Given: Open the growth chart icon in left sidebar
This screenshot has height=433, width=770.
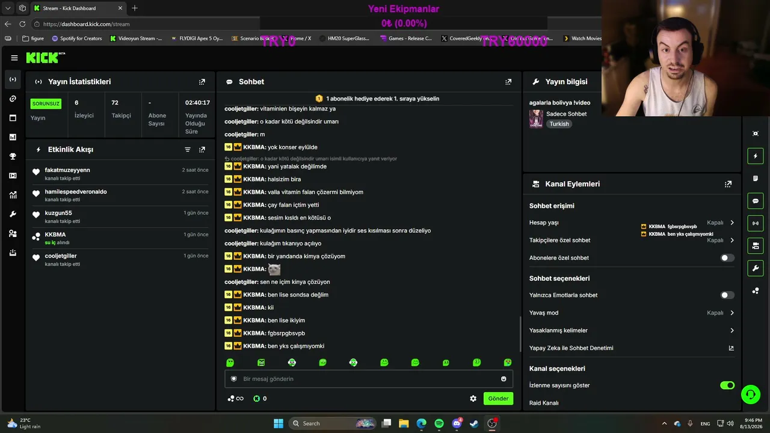Looking at the screenshot, I should pos(13,195).
